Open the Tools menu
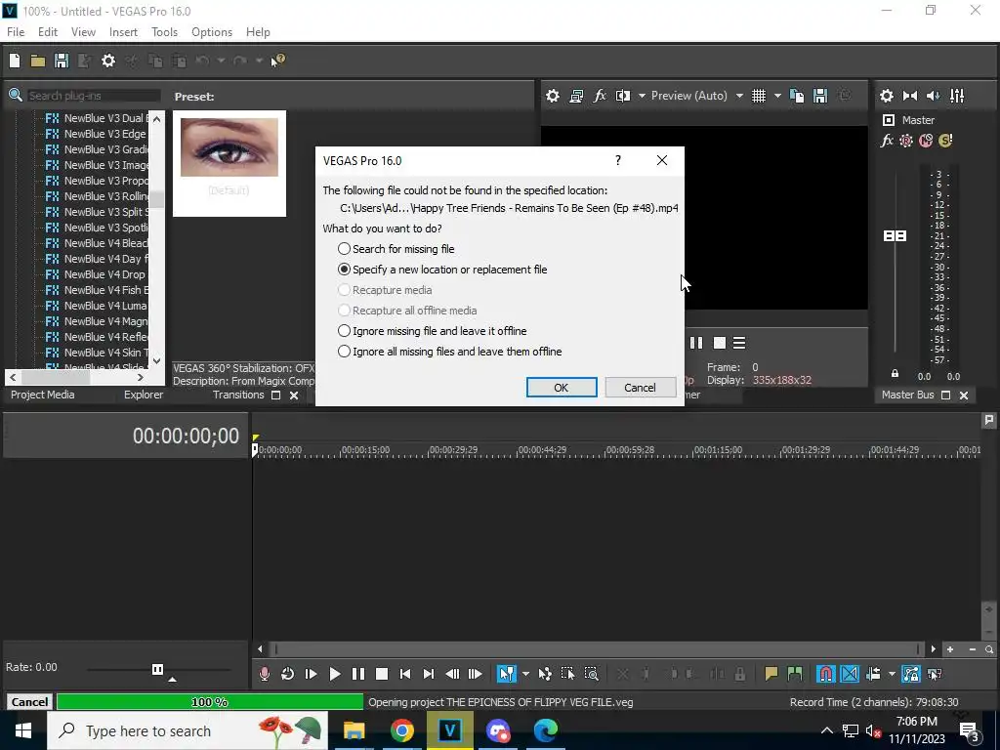This screenshot has height=750, width=1000. click(164, 32)
